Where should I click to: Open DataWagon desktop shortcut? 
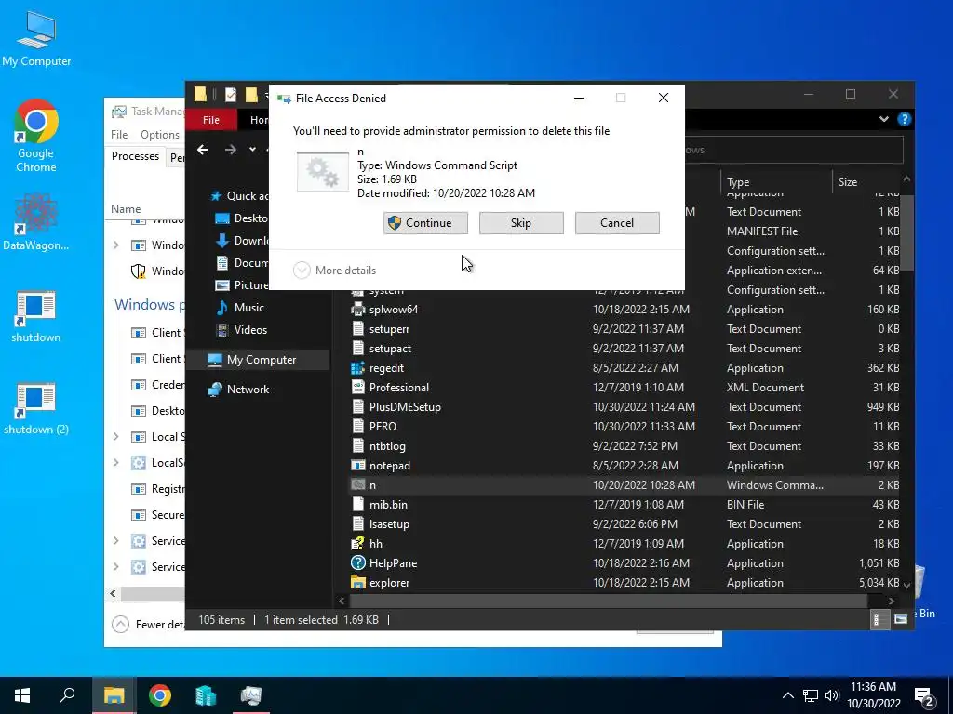[36, 223]
